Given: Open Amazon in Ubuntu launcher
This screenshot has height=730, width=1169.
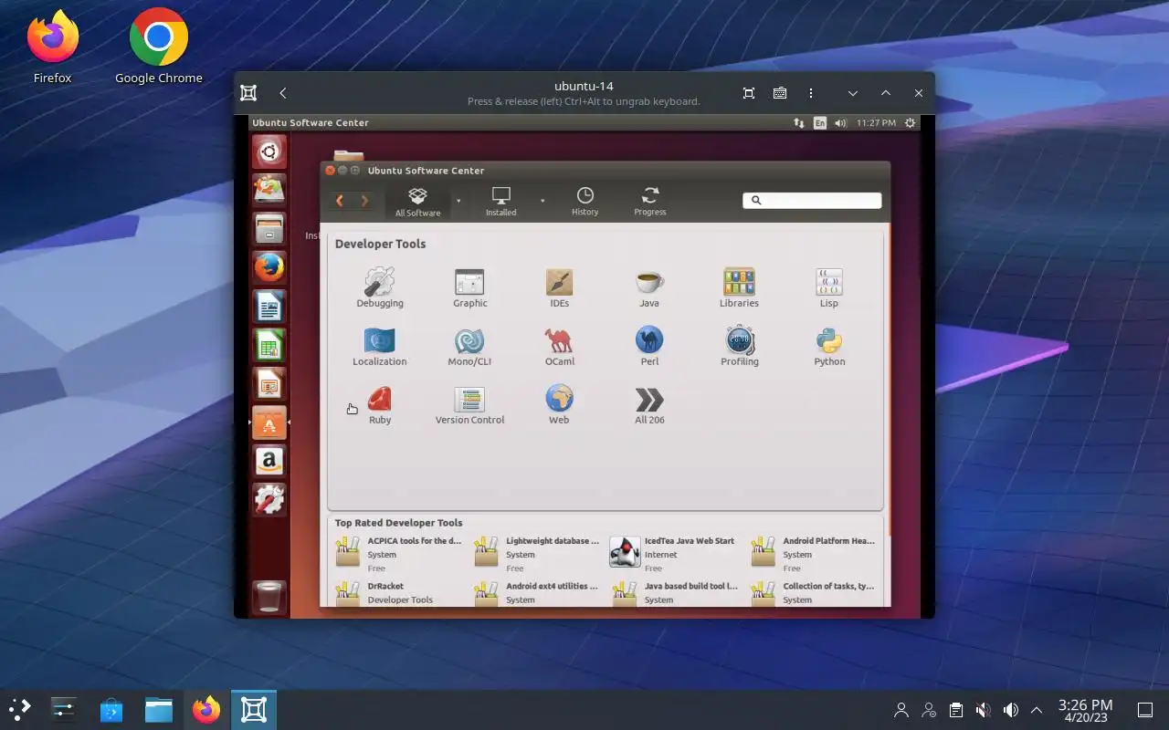Looking at the screenshot, I should [269, 462].
